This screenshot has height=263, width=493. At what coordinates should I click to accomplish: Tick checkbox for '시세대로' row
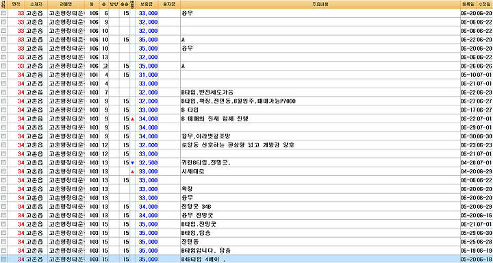3,172
